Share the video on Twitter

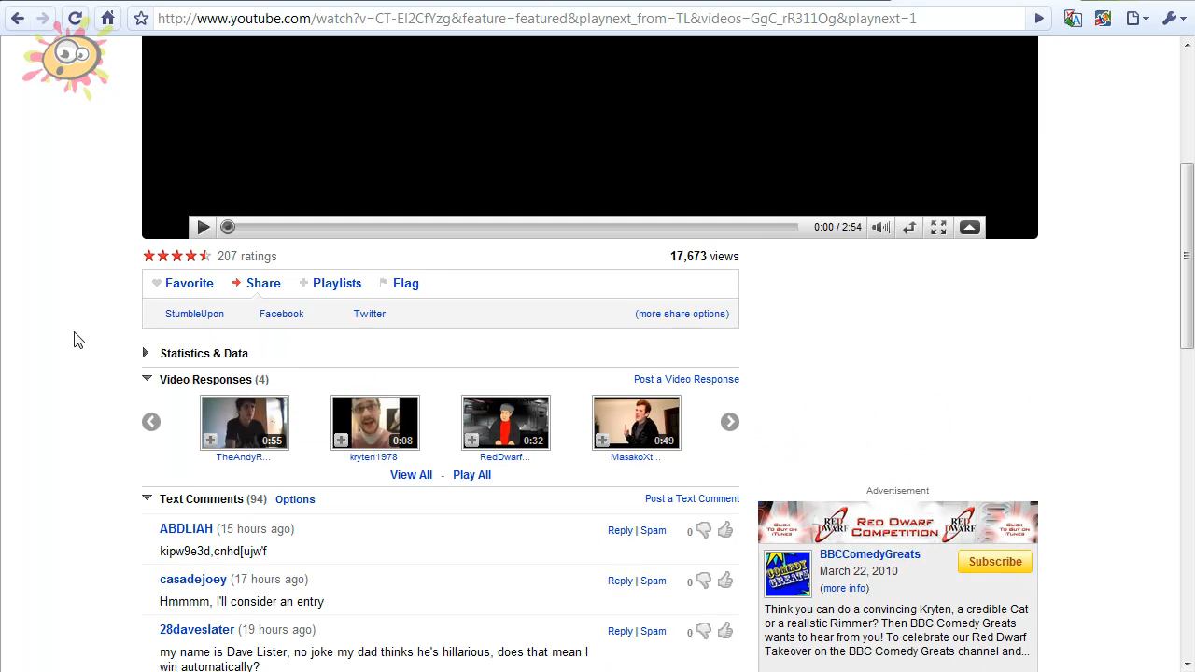tap(369, 314)
